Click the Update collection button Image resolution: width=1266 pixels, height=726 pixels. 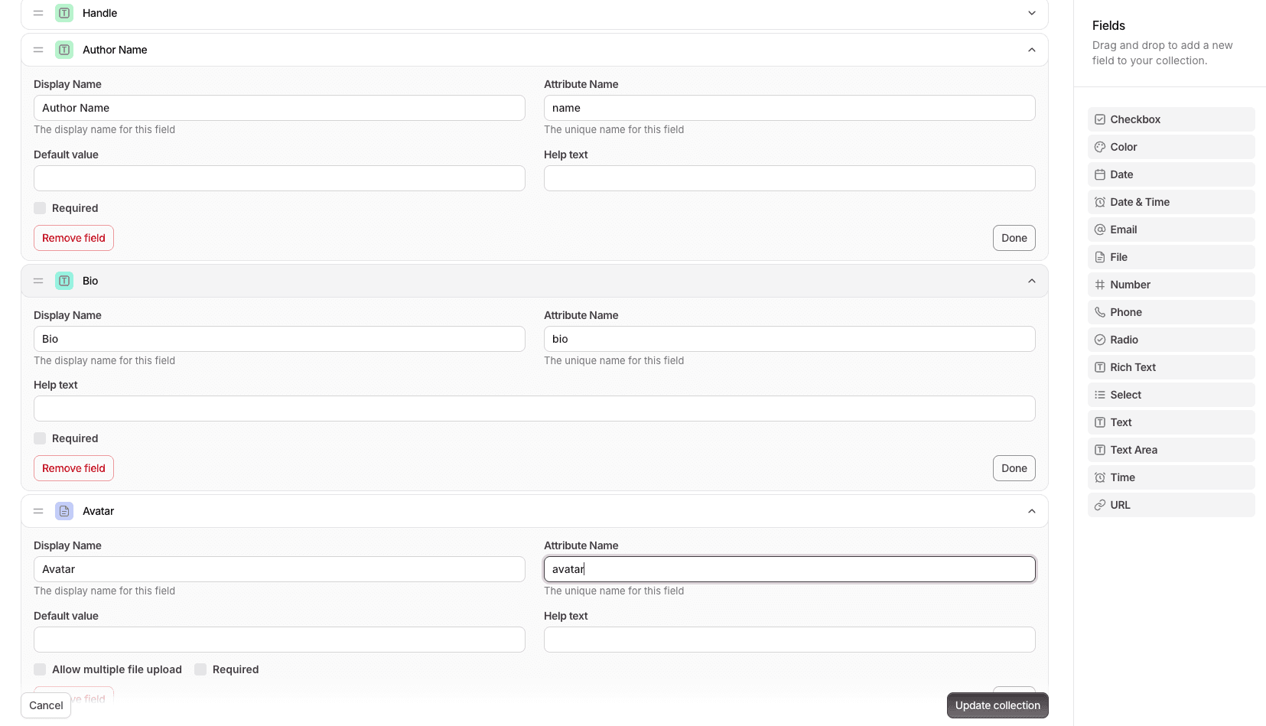pos(997,705)
